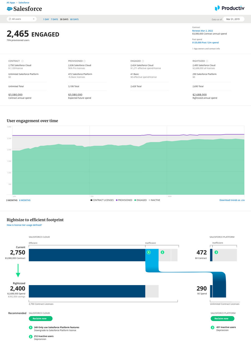
Task: Open the PROVISIONED info tooltip icon
Action: [84, 61]
